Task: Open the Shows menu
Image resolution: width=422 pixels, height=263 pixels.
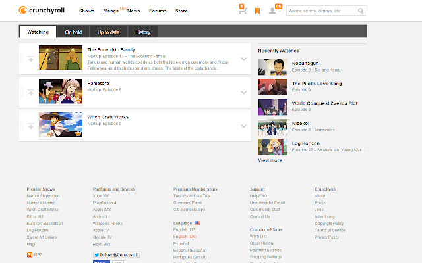Action: (x=86, y=11)
